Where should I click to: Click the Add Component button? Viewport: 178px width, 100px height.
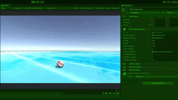(158, 83)
